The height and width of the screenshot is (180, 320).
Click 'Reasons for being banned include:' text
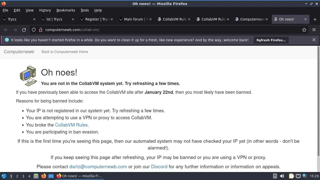click(50, 101)
